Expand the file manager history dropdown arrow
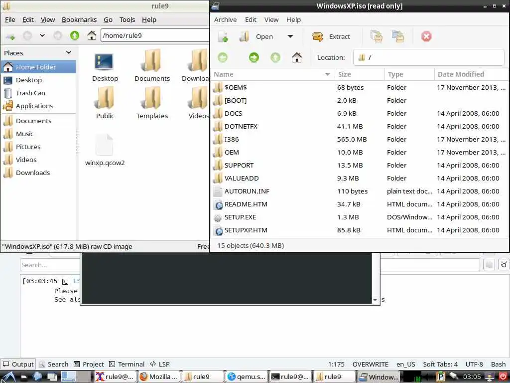The image size is (510, 383). coord(42,35)
